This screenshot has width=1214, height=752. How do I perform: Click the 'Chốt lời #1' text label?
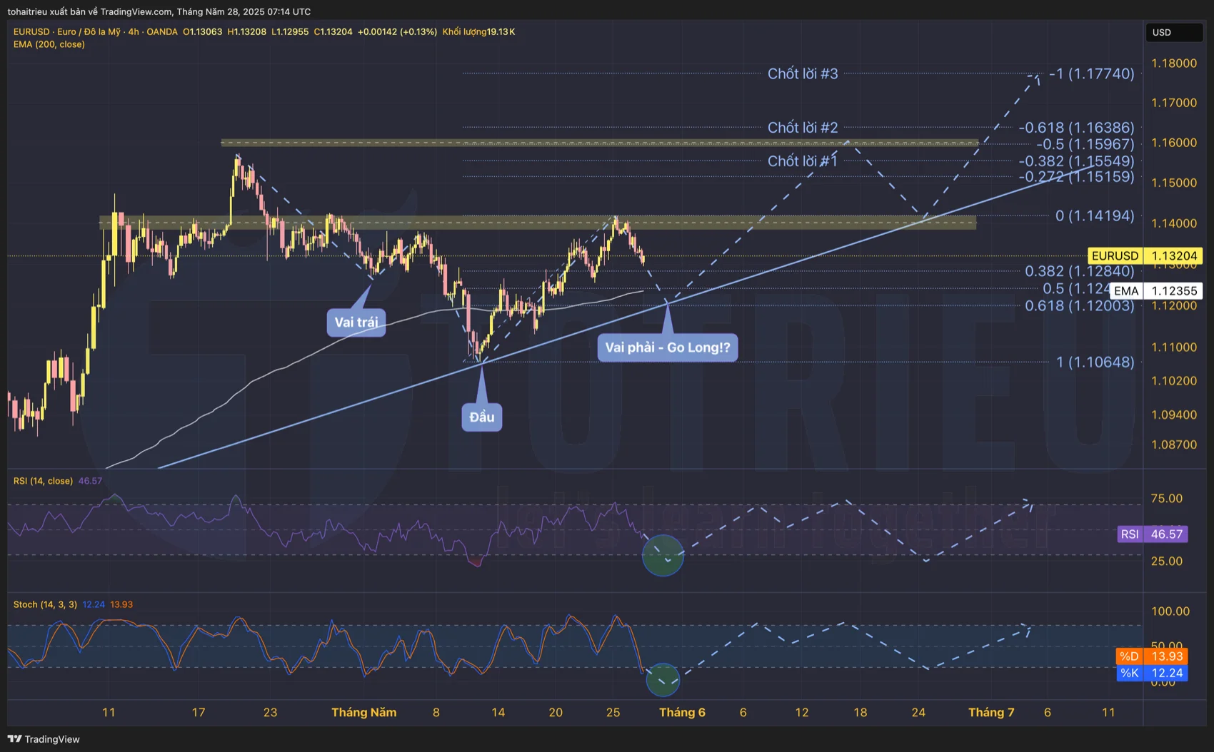coord(803,161)
